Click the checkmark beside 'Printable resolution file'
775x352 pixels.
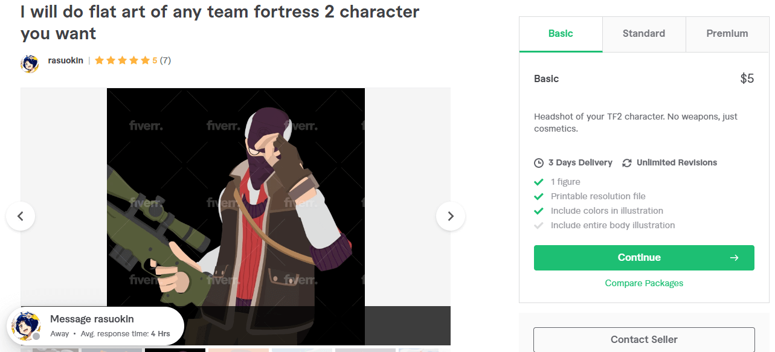539,196
